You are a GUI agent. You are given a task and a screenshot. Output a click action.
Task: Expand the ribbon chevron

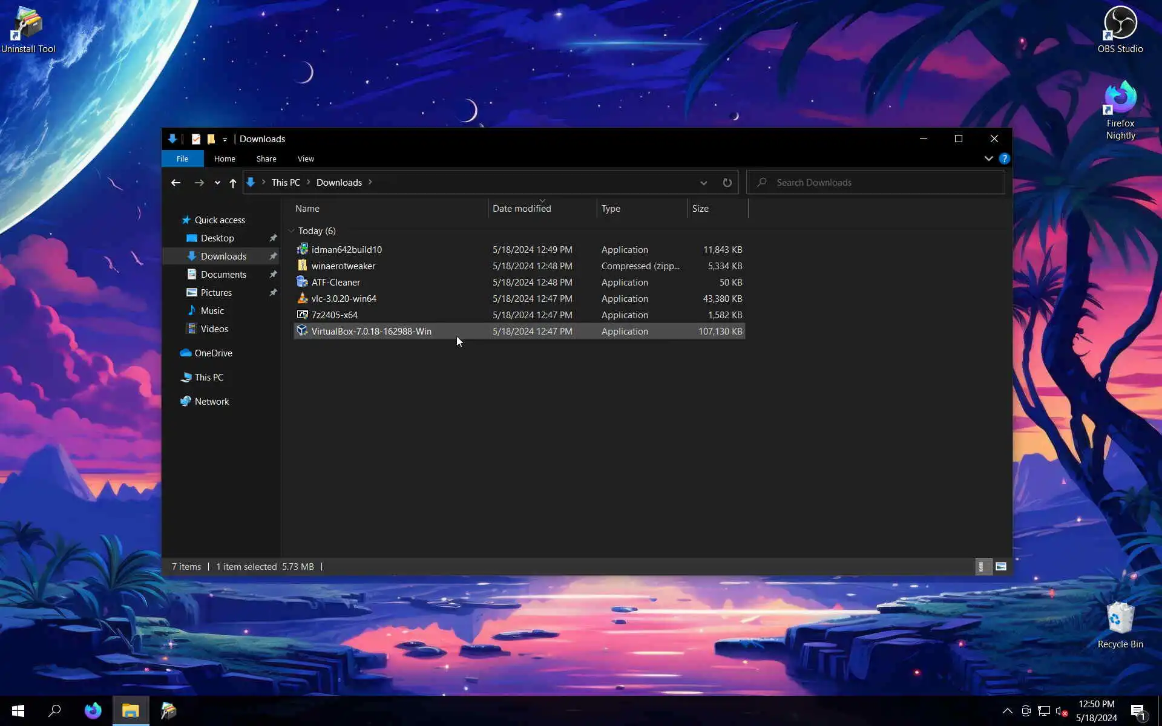pyautogui.click(x=988, y=159)
